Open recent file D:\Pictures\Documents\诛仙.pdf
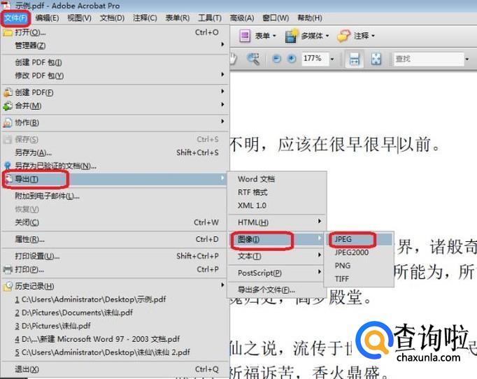This screenshot has width=477, height=379. pos(74,313)
